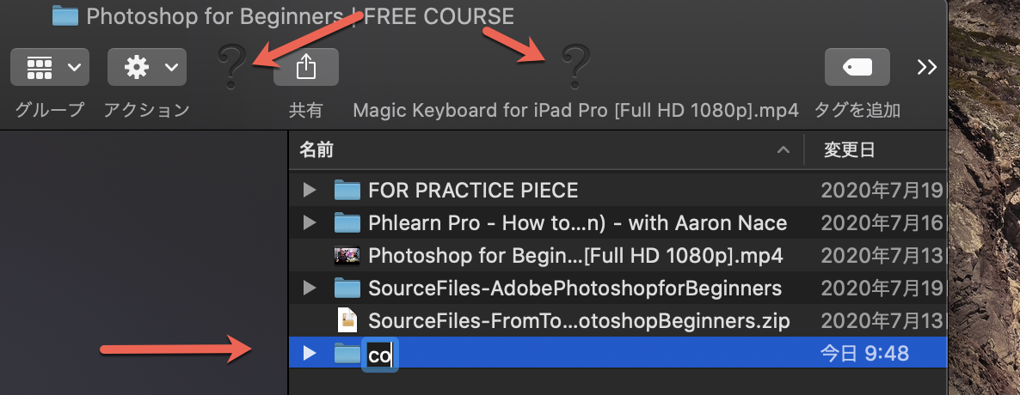Click the folder name text field
Screen dimensions: 1020x395
(380, 355)
